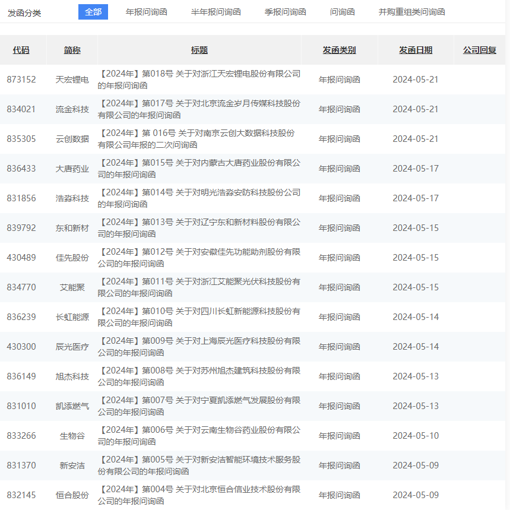Click stock code 833266
The height and width of the screenshot is (510, 510).
tap(21, 436)
